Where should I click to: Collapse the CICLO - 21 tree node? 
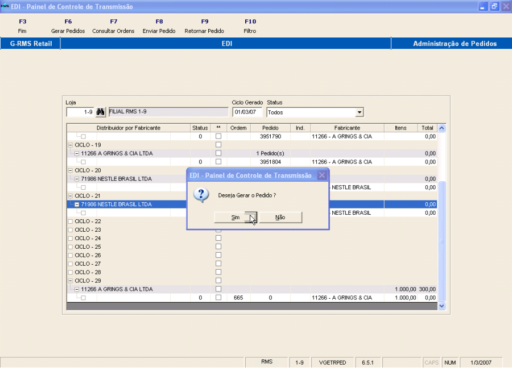tap(70, 196)
